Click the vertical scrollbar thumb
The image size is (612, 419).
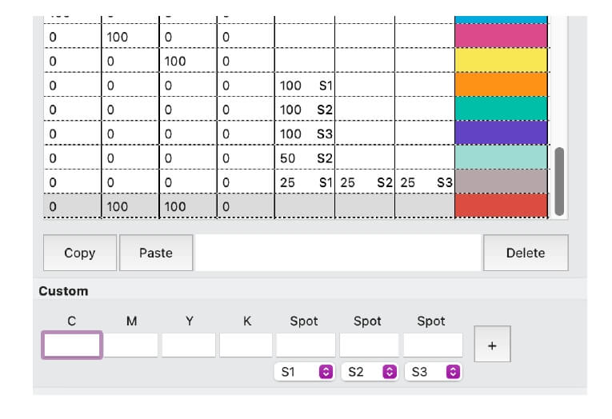[x=559, y=180]
